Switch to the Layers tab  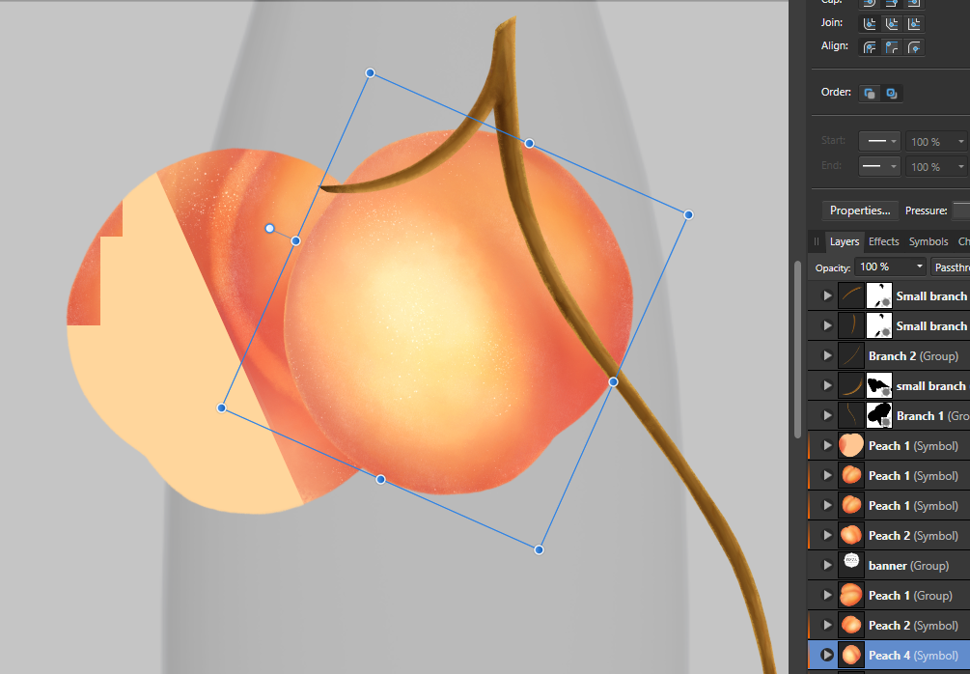tap(845, 241)
